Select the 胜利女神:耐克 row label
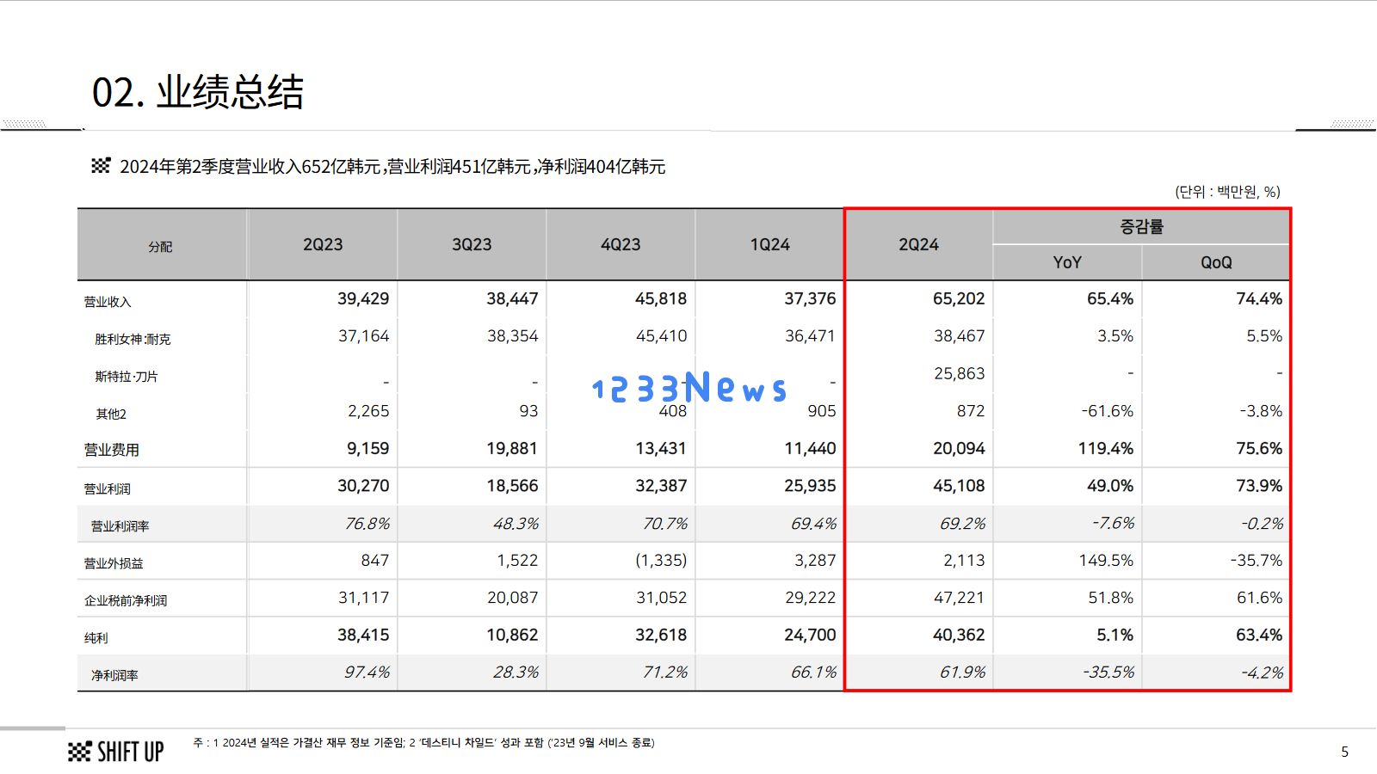The image size is (1377, 774). [133, 340]
